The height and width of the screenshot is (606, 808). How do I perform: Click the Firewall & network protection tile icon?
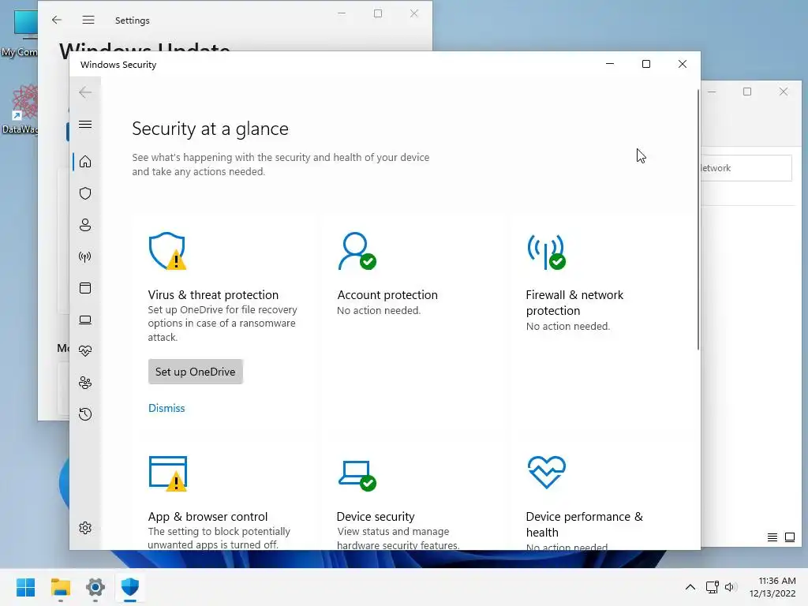546,252
